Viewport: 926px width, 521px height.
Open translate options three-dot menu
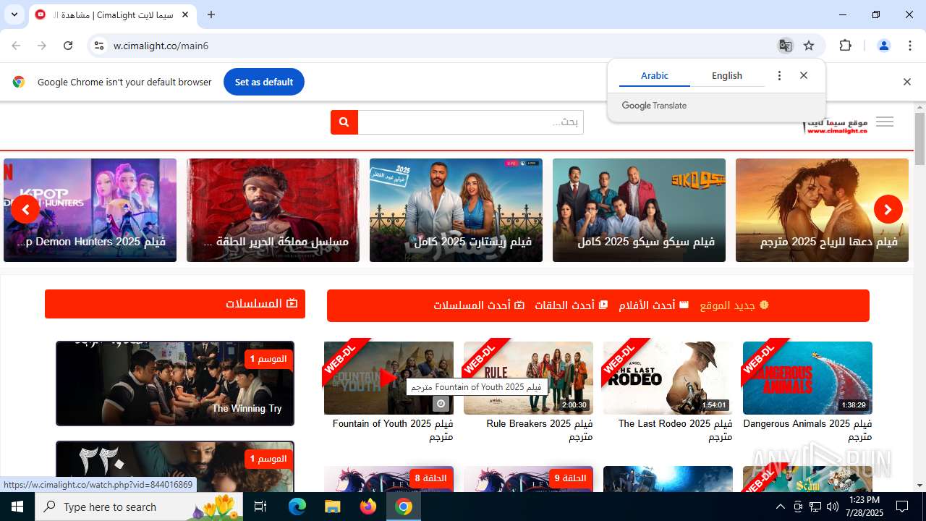click(779, 75)
